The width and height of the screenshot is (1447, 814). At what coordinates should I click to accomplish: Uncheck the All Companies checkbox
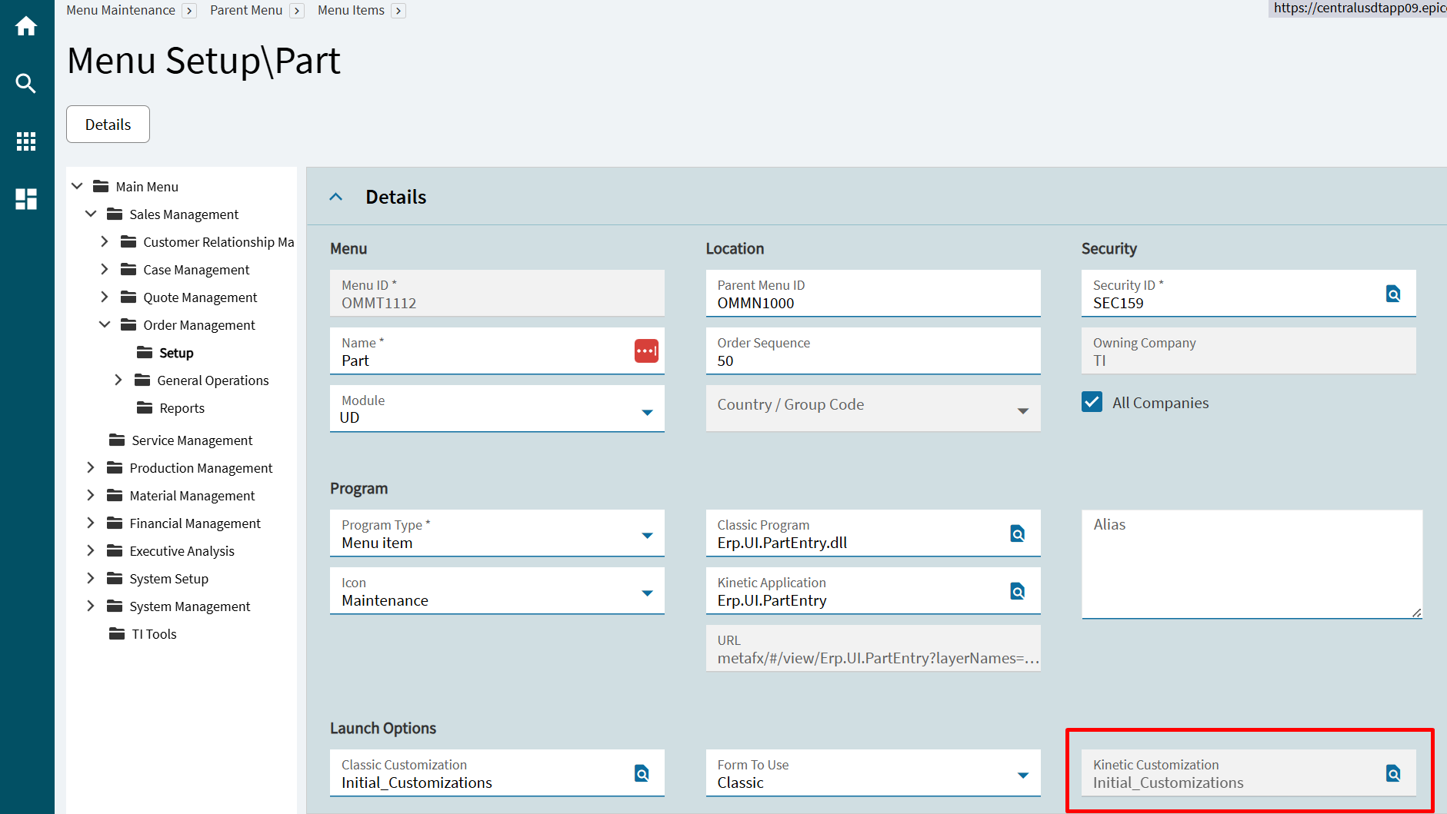click(x=1092, y=402)
